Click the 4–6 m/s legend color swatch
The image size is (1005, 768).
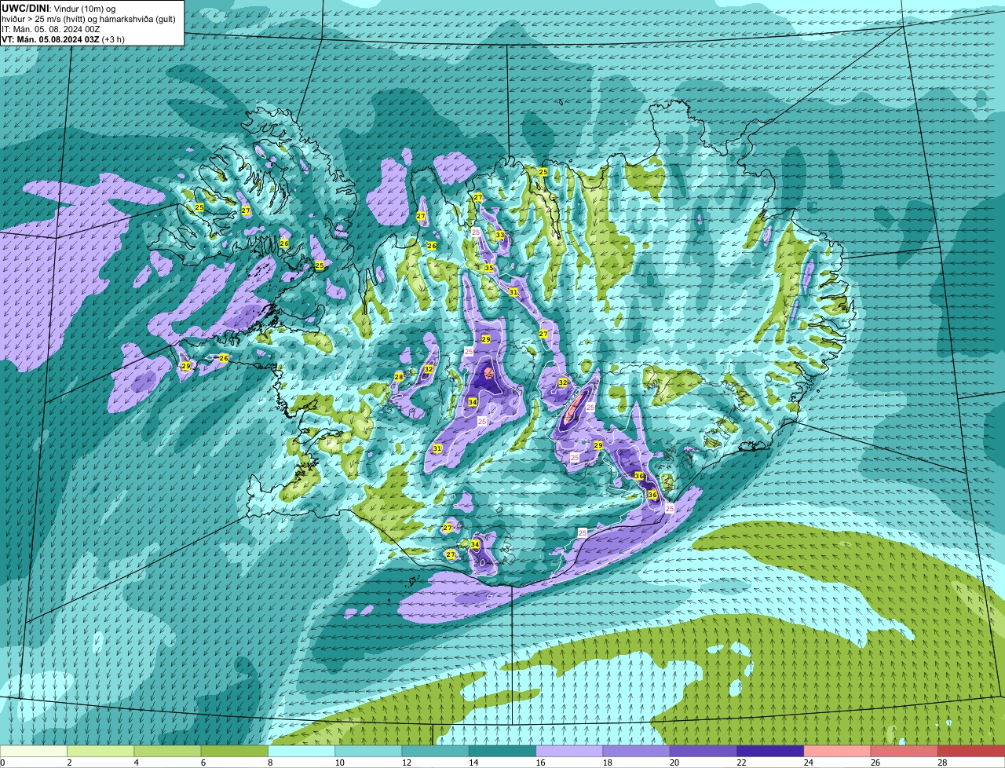pos(167,752)
